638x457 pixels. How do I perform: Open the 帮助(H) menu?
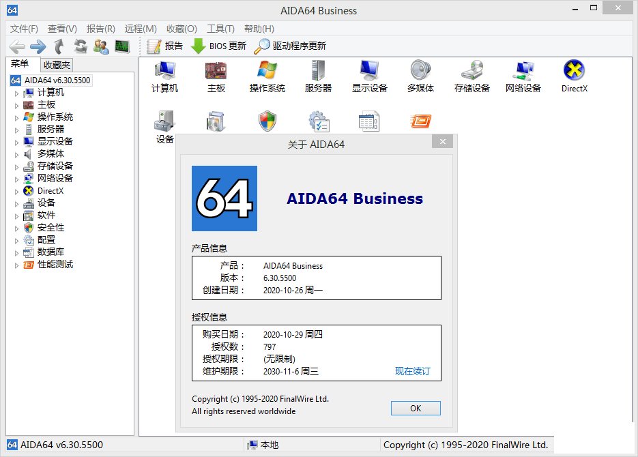click(259, 29)
